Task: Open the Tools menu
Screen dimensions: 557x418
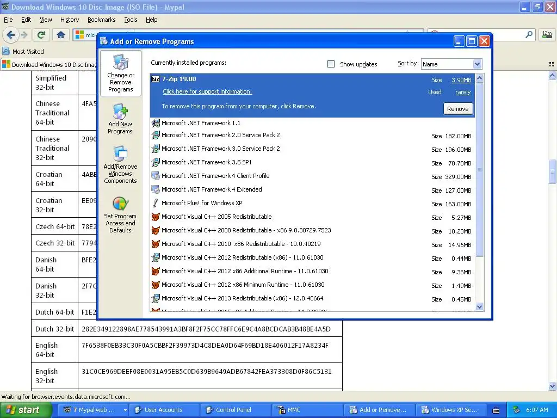Action: point(131,20)
